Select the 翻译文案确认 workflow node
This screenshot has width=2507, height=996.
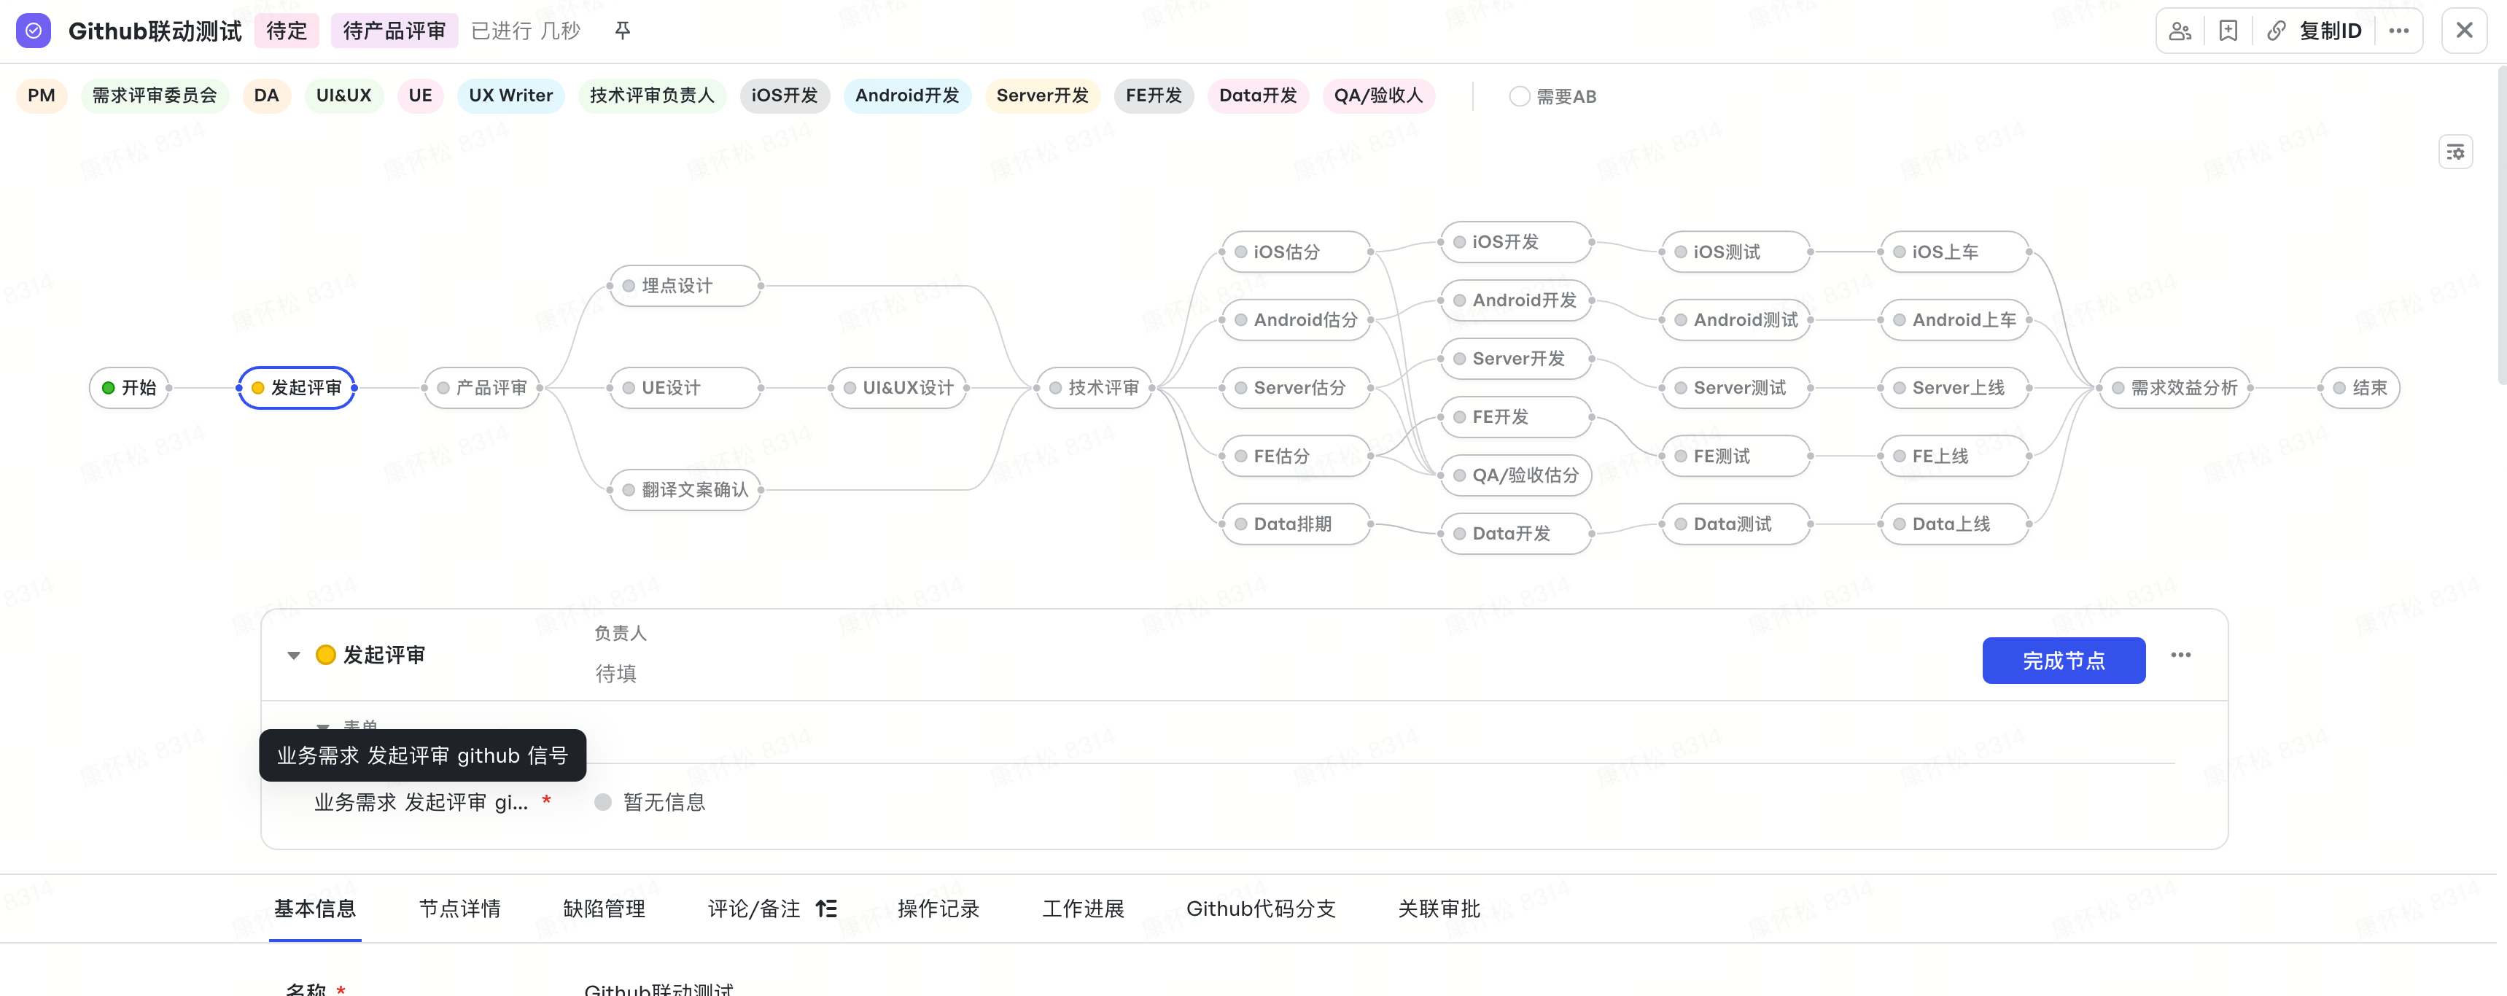(685, 490)
